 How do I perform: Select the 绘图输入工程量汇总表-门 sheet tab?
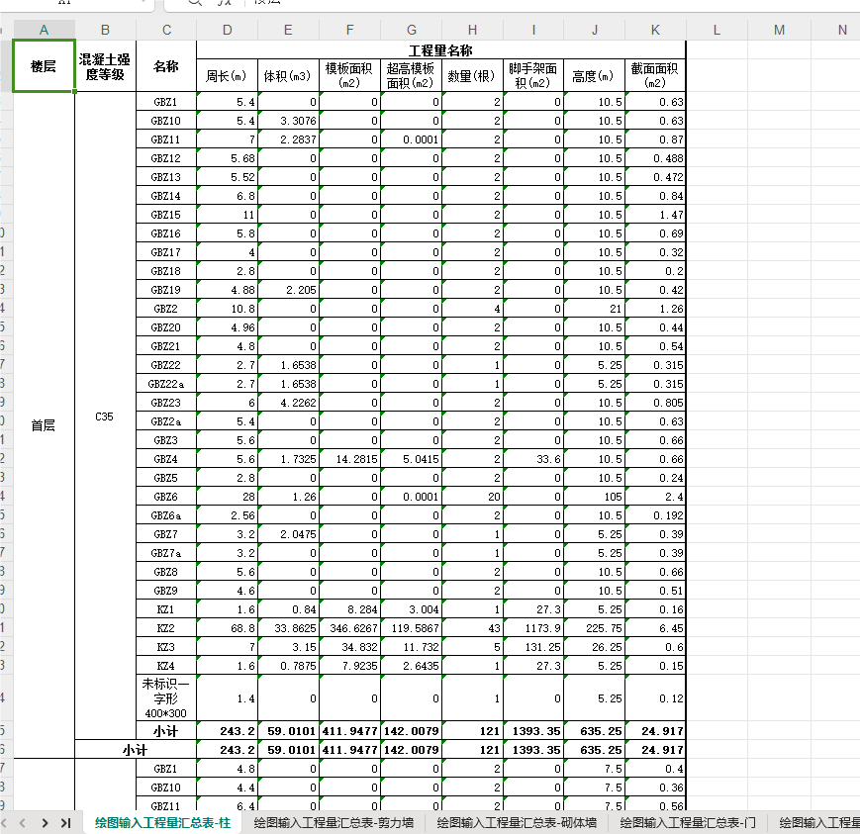pyautogui.click(x=688, y=822)
